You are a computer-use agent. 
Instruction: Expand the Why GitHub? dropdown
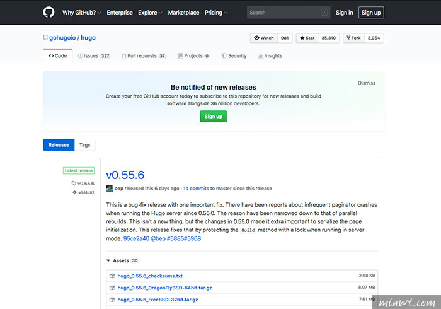click(81, 13)
